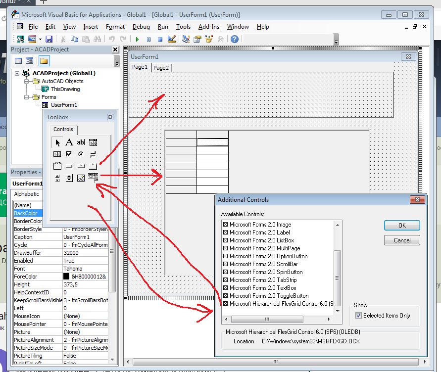Uncheck Microsoft Forms 2.0 MultiPage control
The image size is (441, 372).
point(225,248)
